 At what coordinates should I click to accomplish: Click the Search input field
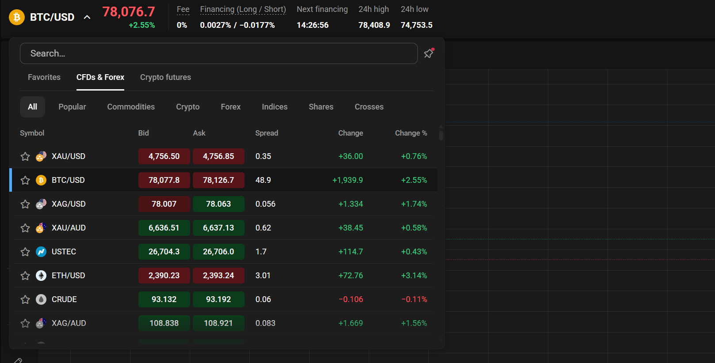click(x=218, y=53)
